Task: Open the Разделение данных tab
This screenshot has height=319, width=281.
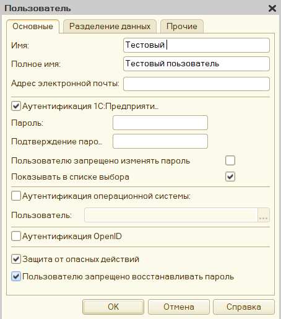Action: tap(110, 26)
